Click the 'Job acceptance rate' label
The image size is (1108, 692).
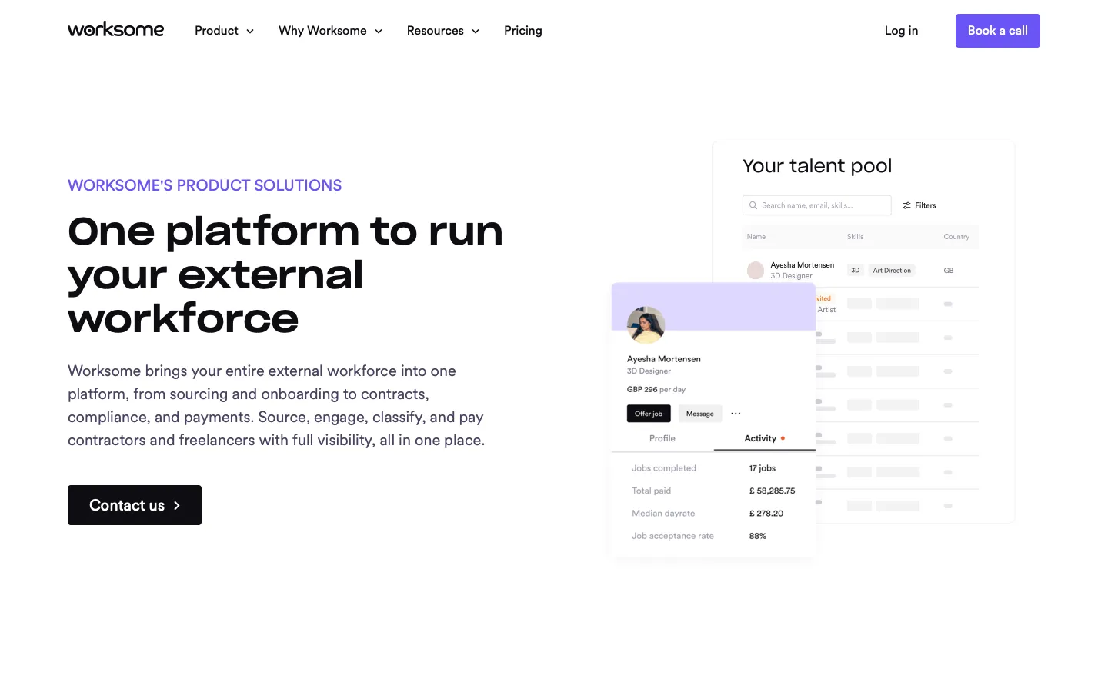pyautogui.click(x=672, y=536)
